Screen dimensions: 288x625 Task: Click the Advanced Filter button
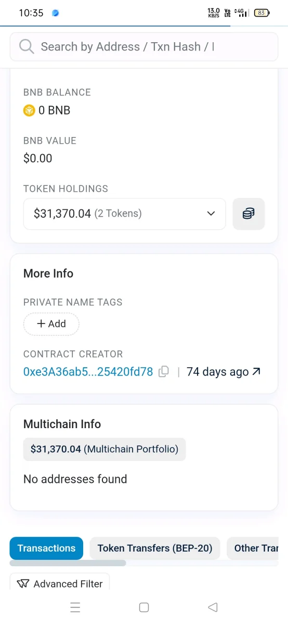tap(60, 584)
